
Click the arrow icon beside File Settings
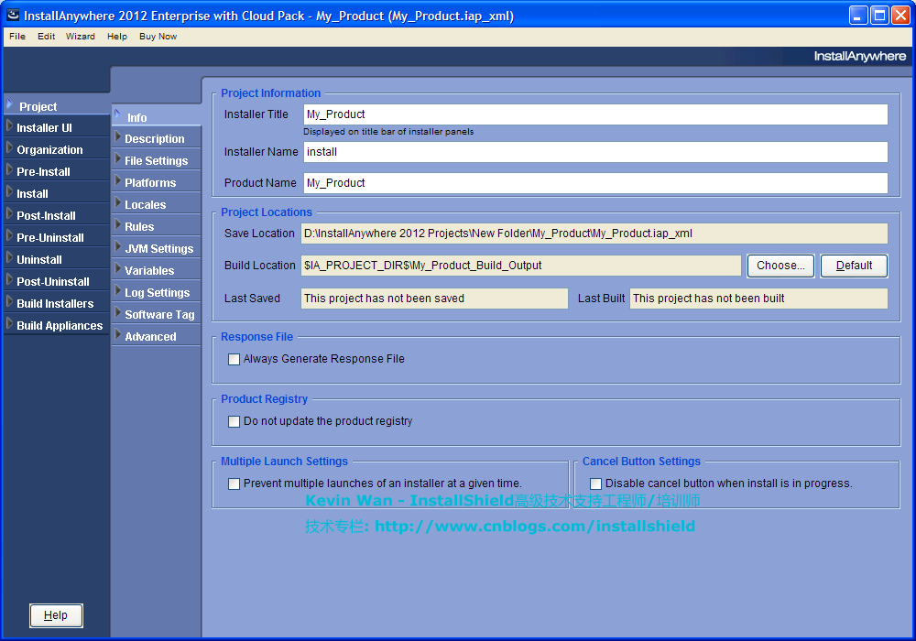point(117,159)
